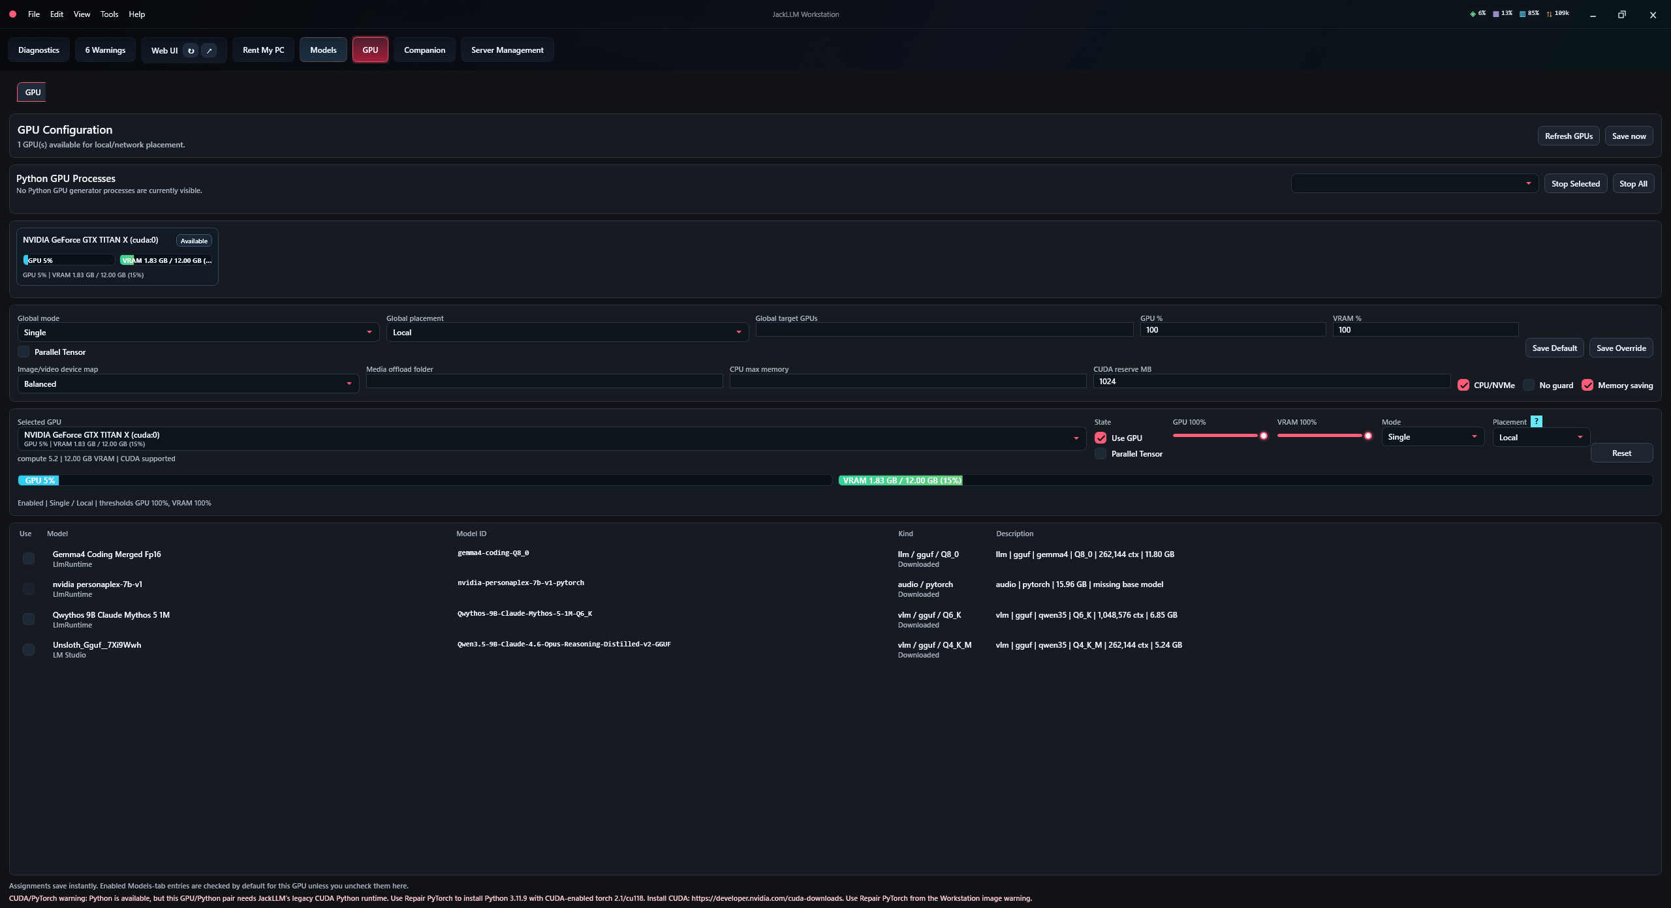This screenshot has width=1671, height=908.
Task: Open the Global mode dropdown
Action: point(198,332)
